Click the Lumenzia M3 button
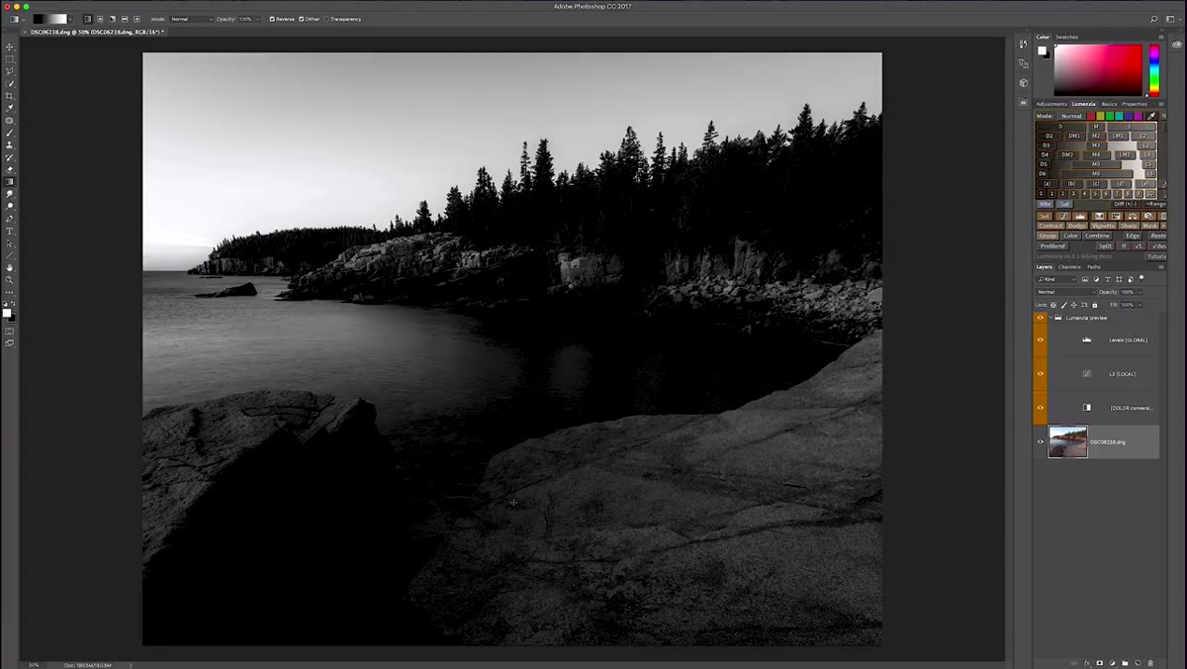This screenshot has height=669, width=1187. [1096, 145]
